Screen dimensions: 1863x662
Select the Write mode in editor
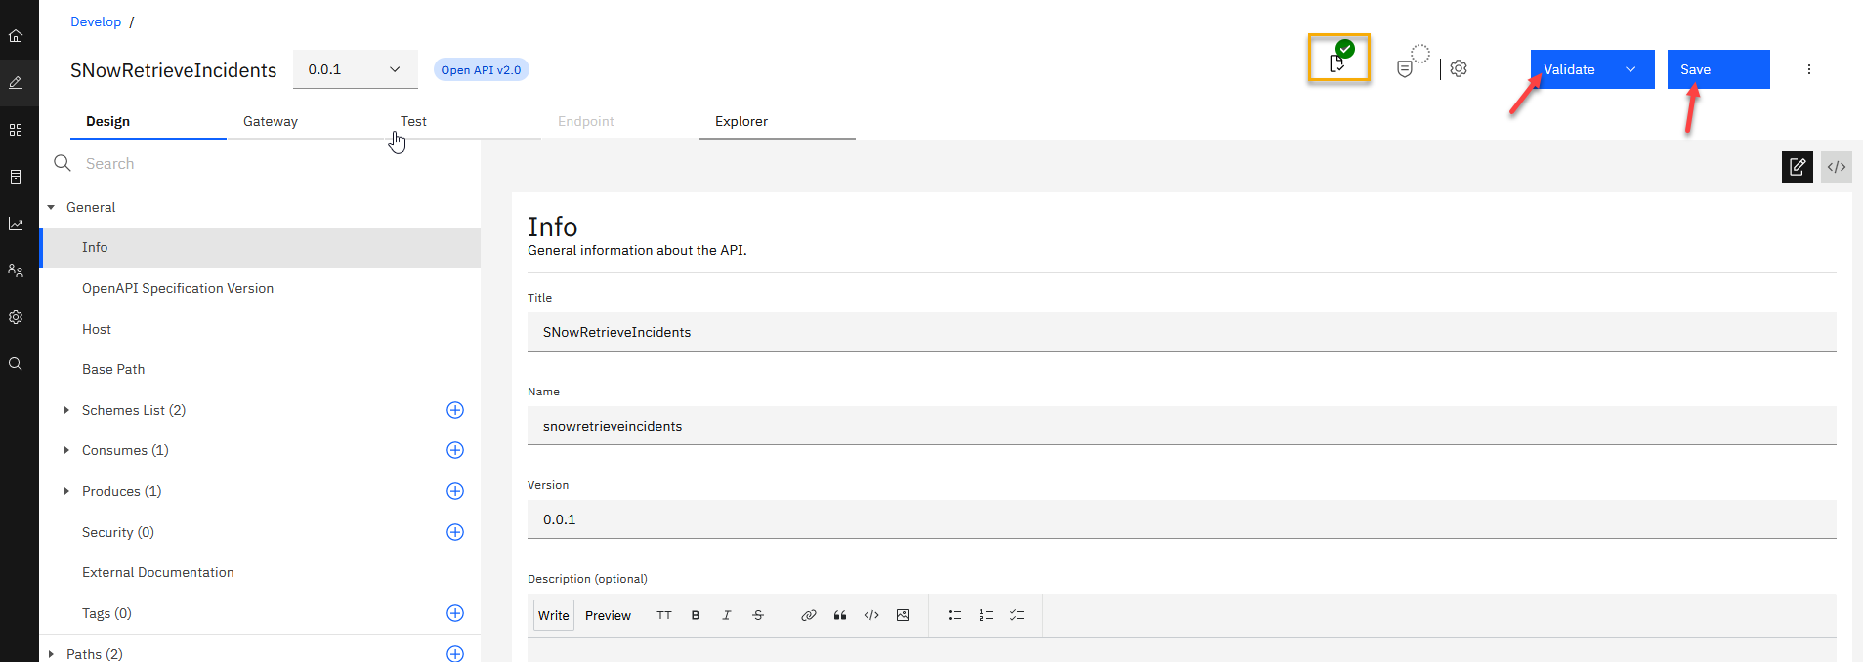[553, 615]
